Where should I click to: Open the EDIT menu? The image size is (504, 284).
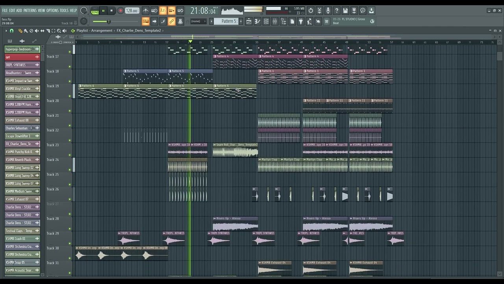(x=12, y=10)
